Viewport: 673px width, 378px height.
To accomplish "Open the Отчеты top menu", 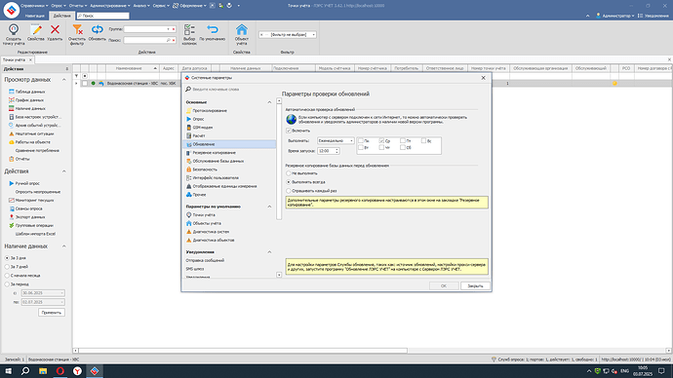I will [x=77, y=6].
